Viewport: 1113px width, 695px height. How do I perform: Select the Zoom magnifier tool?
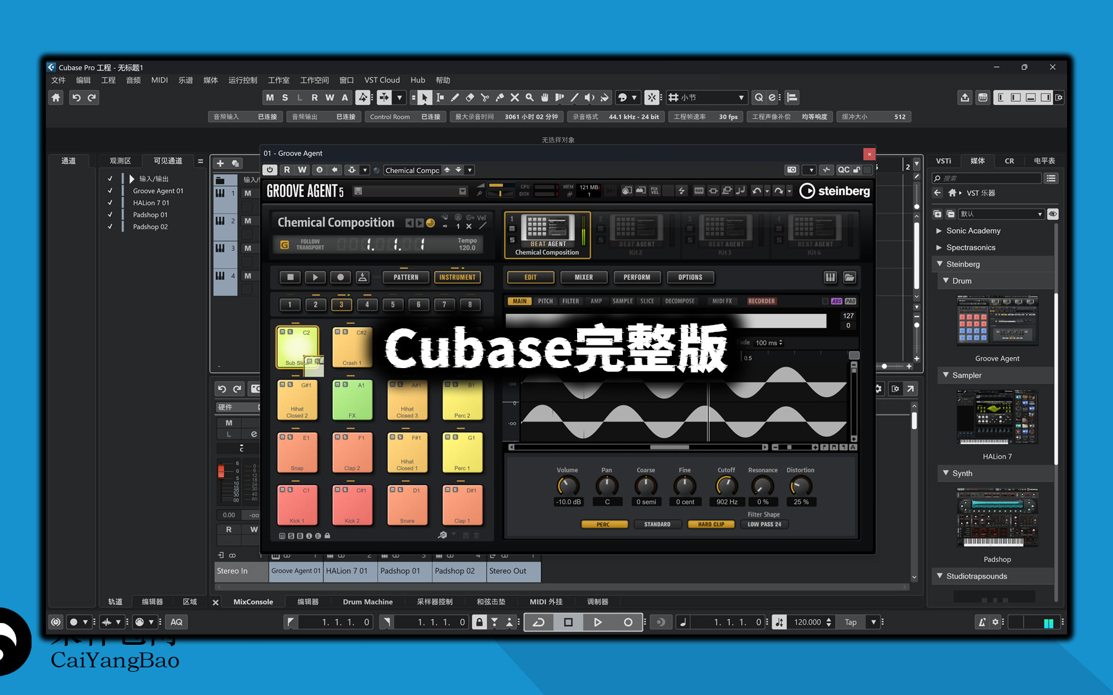tap(529, 98)
